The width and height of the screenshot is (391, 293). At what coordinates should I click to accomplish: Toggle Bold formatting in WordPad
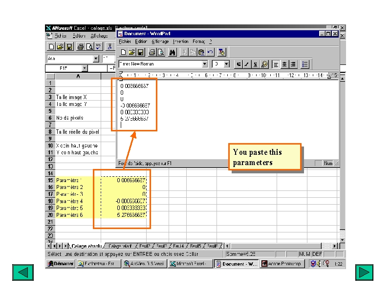pyautogui.click(x=239, y=64)
